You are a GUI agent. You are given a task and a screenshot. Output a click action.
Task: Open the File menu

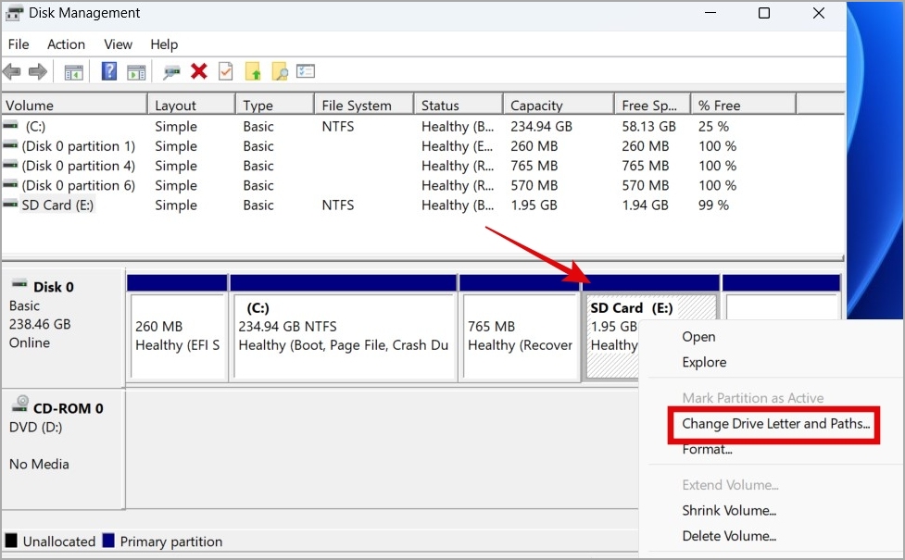click(19, 44)
